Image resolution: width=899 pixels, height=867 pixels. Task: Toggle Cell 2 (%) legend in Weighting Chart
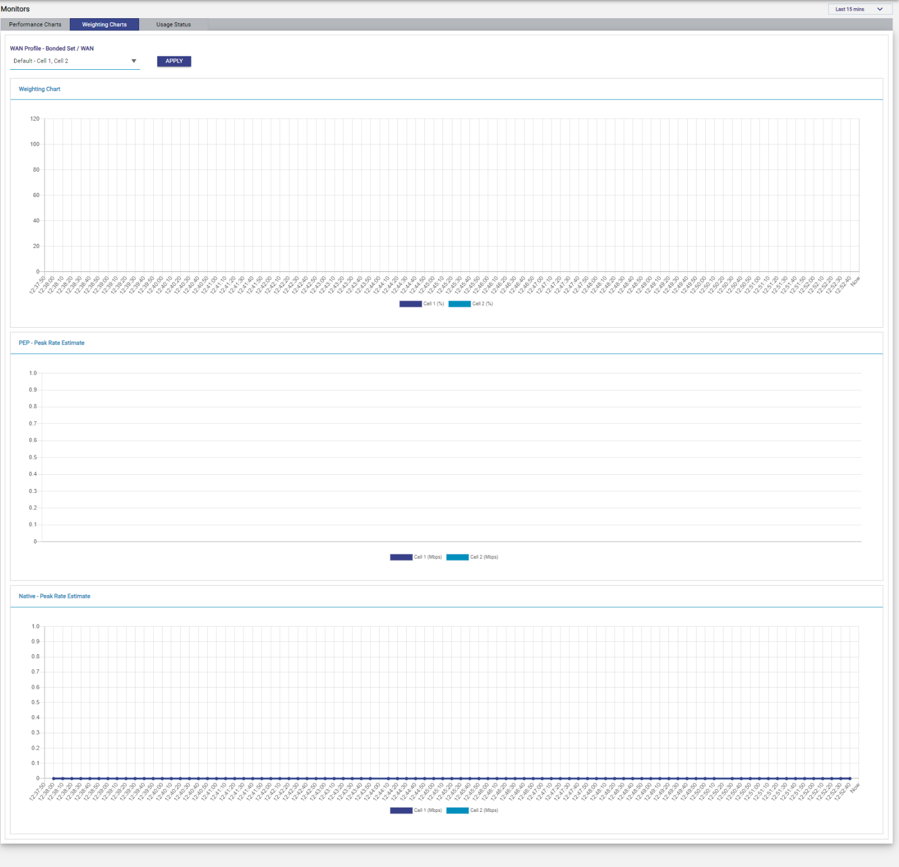point(471,304)
